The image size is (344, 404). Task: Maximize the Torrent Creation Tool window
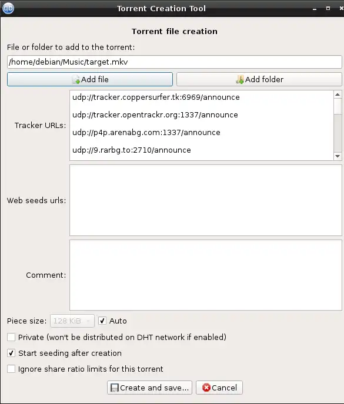click(x=328, y=8)
